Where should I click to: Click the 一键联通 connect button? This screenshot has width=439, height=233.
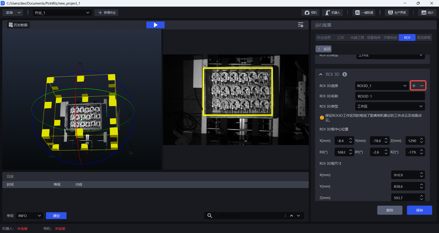point(364,13)
